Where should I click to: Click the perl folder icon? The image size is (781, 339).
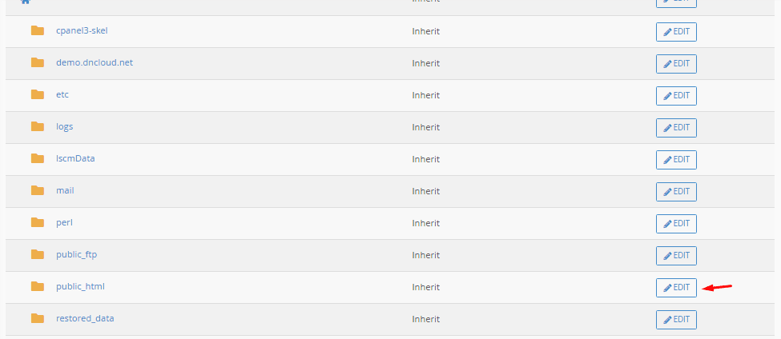click(x=38, y=222)
